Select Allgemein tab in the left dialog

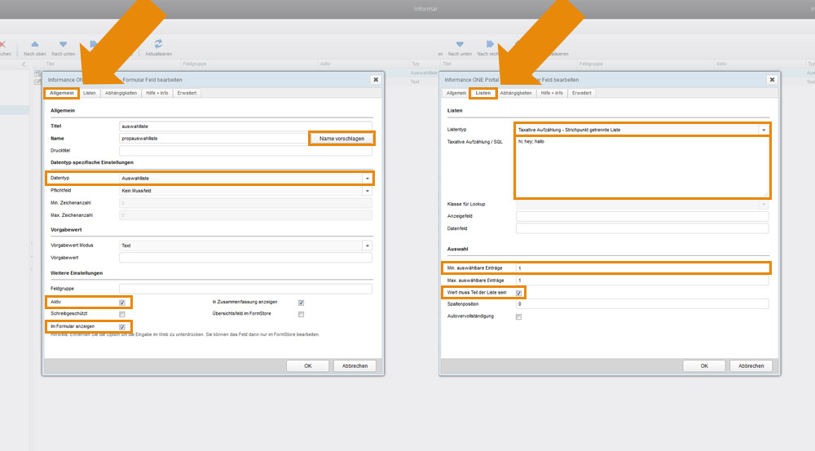pos(62,93)
